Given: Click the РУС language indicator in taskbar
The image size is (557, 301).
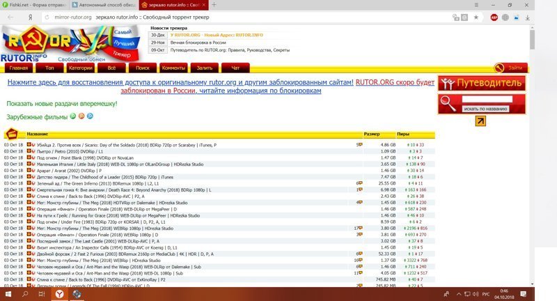Looking at the screenshot, I should 485,294.
